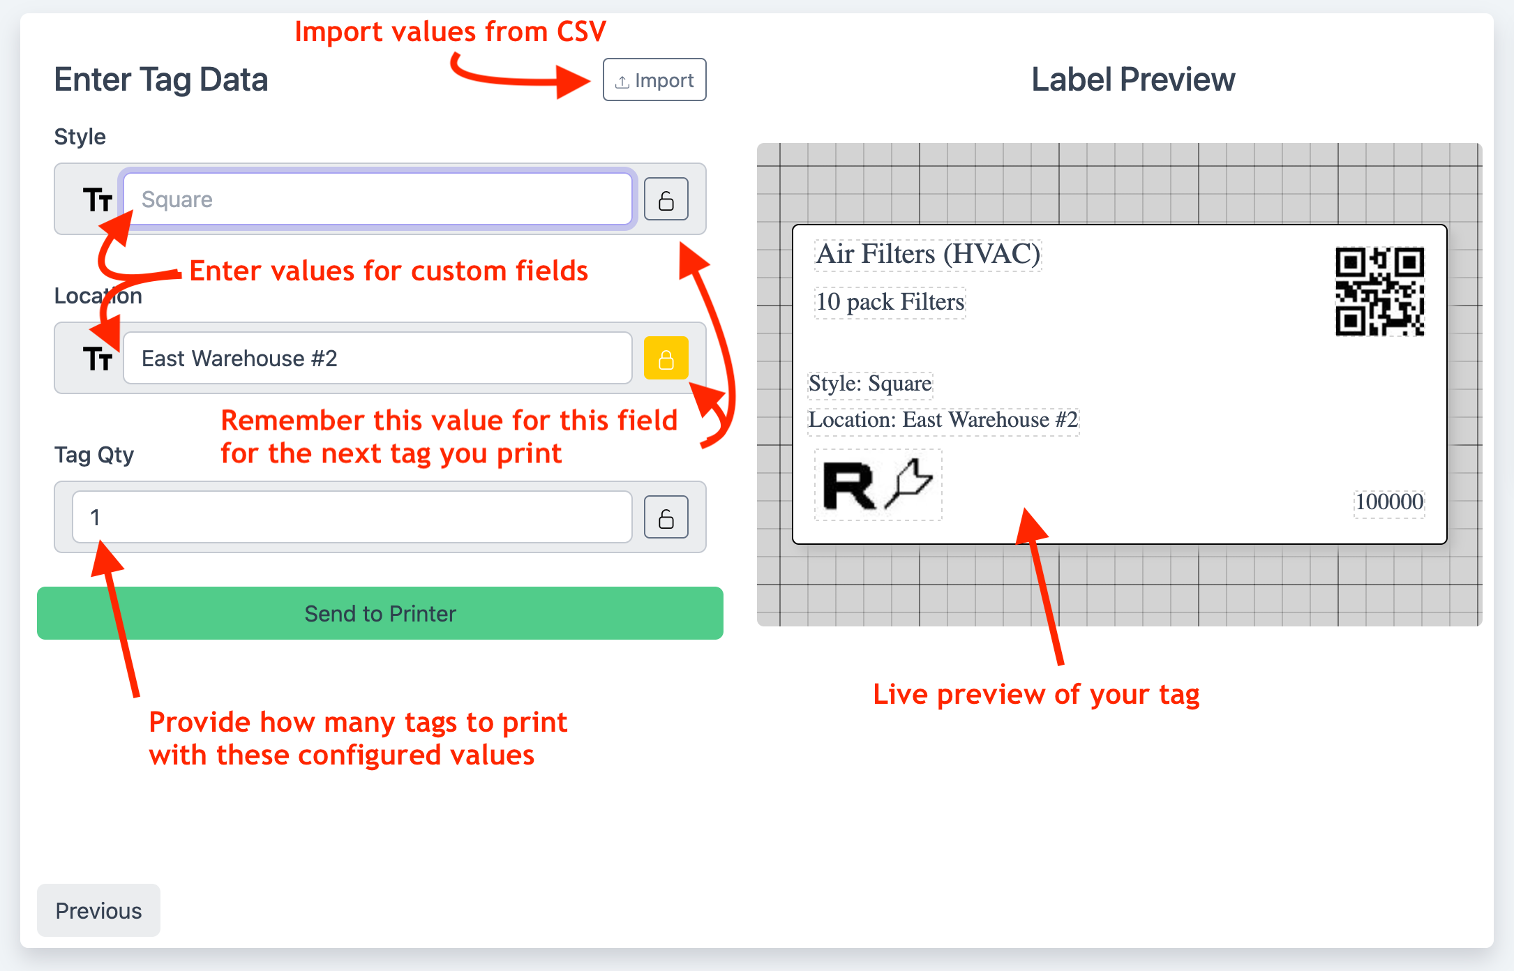
Task: Toggle the Tag Qty lock icon
Action: (666, 517)
